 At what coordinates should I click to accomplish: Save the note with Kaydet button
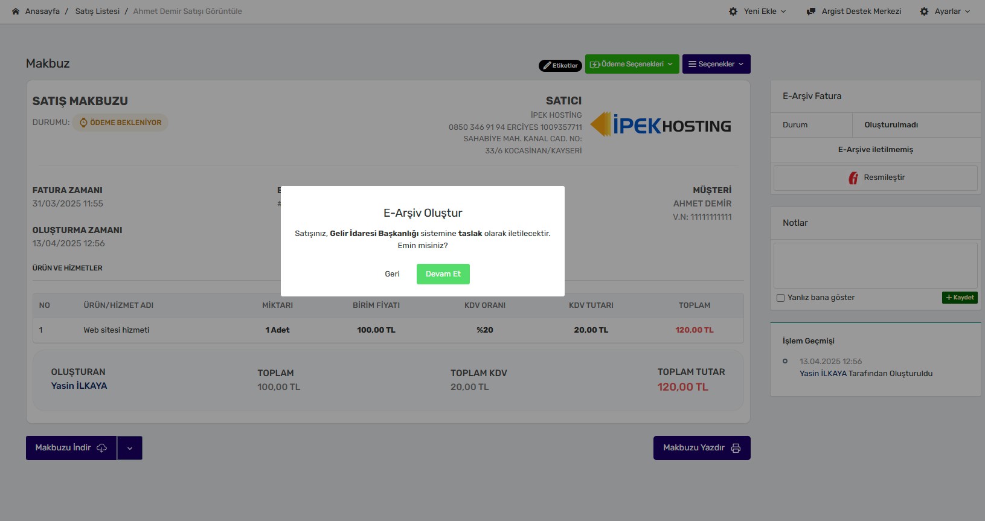[959, 298]
